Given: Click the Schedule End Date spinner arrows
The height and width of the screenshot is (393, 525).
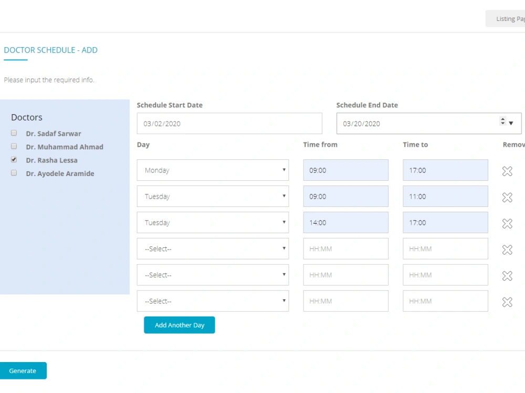Looking at the screenshot, I should coord(502,121).
